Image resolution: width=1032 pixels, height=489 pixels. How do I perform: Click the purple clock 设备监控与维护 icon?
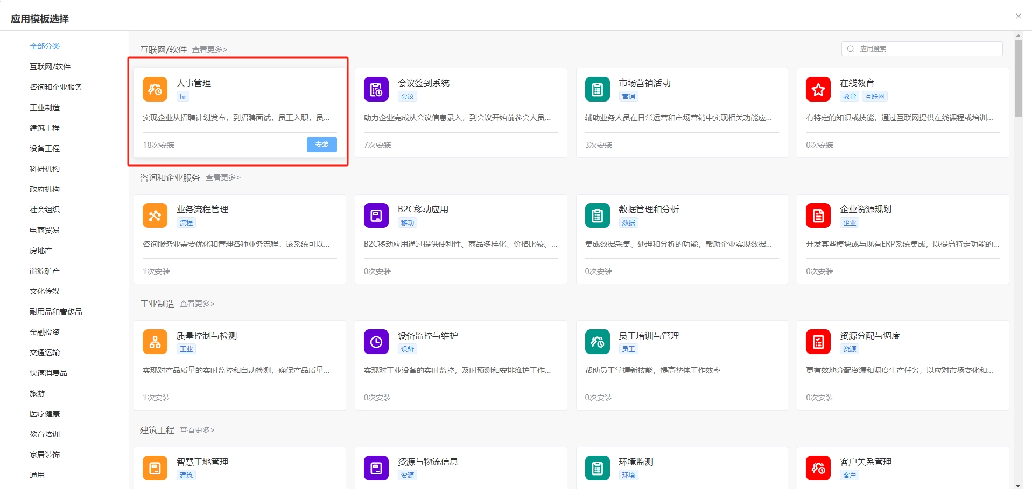[x=376, y=342]
